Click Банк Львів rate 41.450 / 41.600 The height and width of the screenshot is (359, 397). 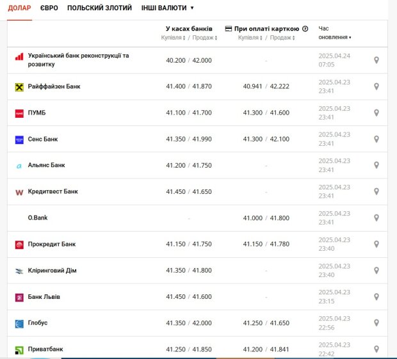pos(189,297)
